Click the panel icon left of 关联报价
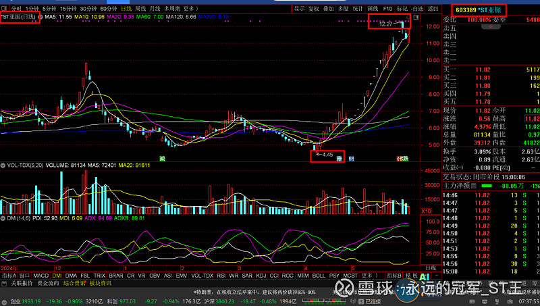 pyautogui.click(x=4, y=284)
